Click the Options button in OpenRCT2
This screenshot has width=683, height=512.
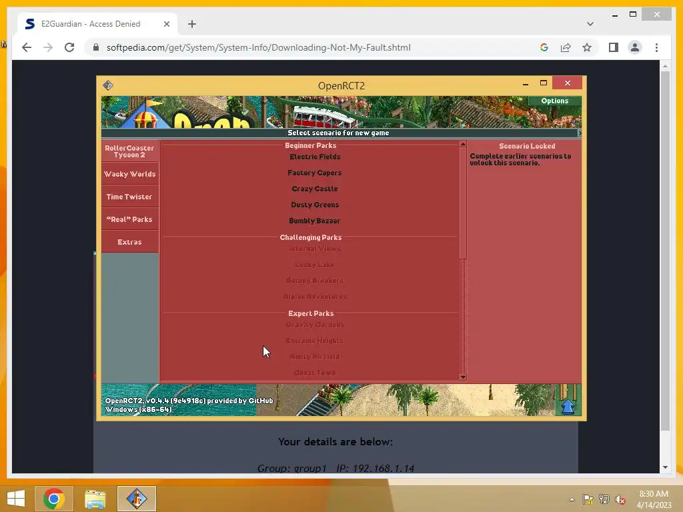tap(554, 101)
